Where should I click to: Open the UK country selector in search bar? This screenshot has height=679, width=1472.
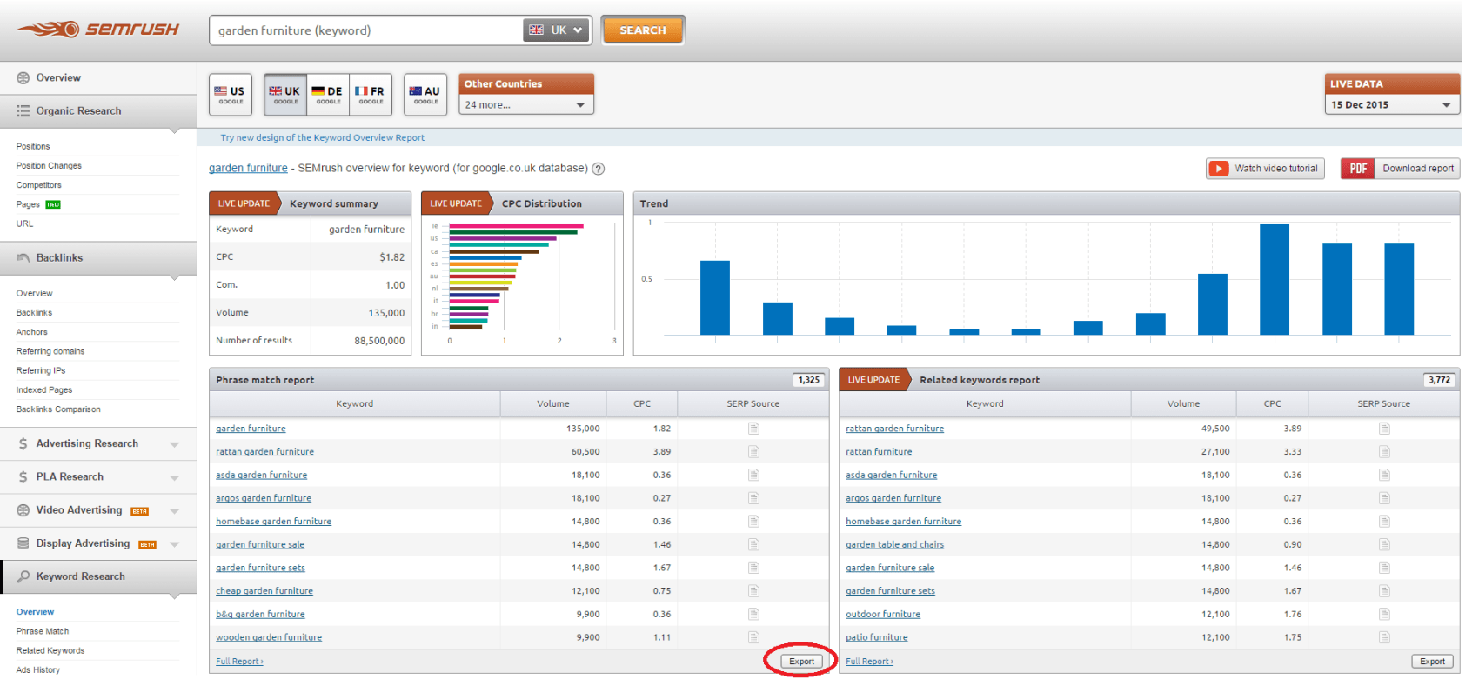tap(556, 30)
